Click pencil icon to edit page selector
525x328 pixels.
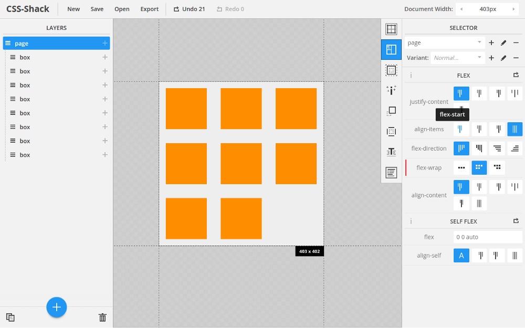(503, 43)
